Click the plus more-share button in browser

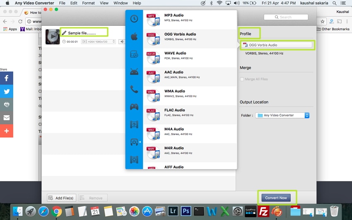click(7, 131)
